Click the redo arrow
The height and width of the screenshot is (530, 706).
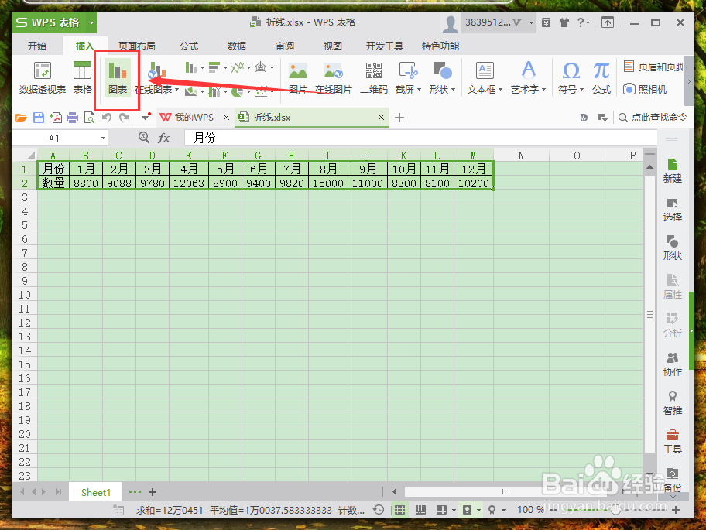(x=124, y=118)
